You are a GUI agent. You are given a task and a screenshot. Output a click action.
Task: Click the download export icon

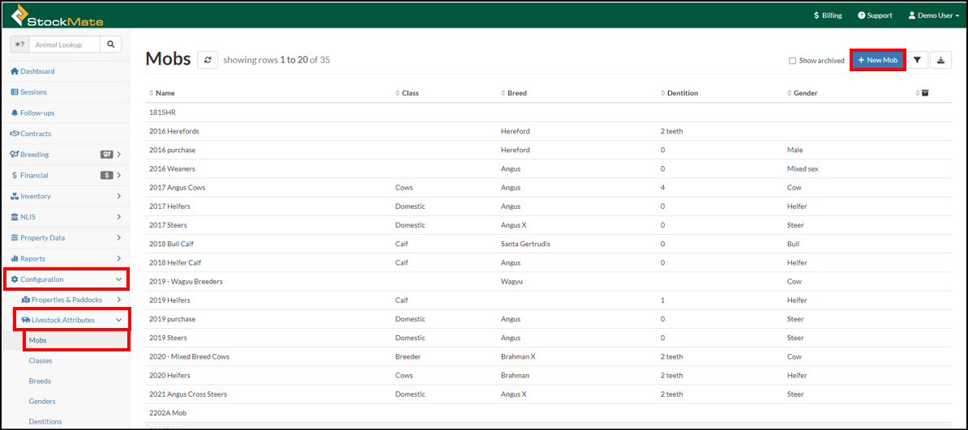[x=940, y=60]
